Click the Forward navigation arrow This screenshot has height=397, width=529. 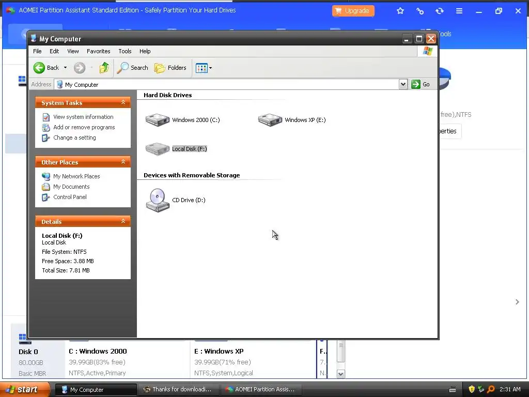pyautogui.click(x=80, y=68)
